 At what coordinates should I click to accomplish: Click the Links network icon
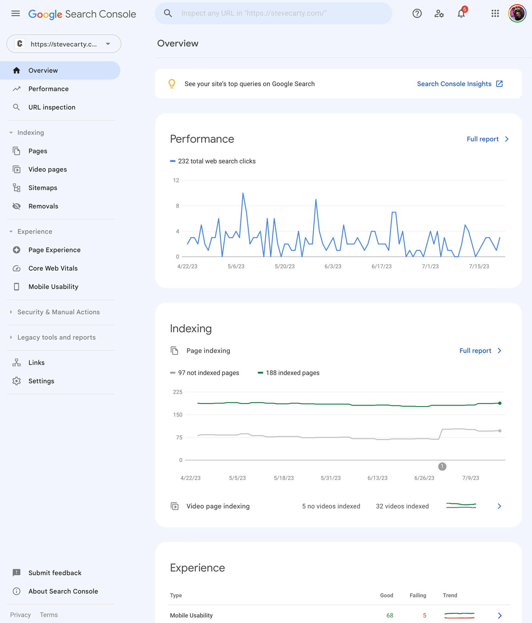pyautogui.click(x=17, y=363)
